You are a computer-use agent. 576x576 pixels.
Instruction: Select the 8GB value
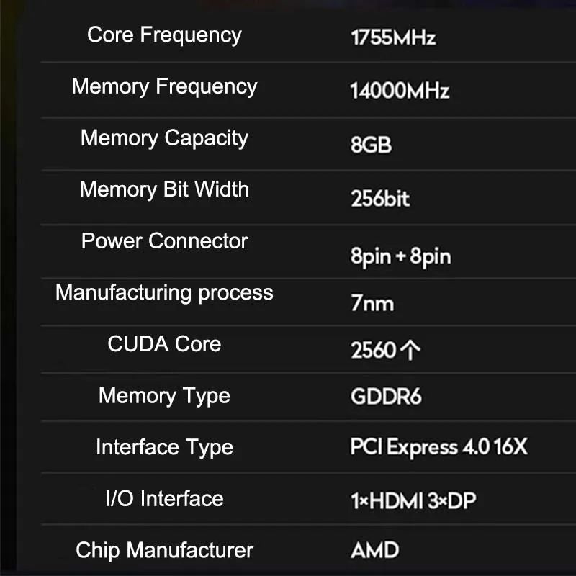[371, 145]
